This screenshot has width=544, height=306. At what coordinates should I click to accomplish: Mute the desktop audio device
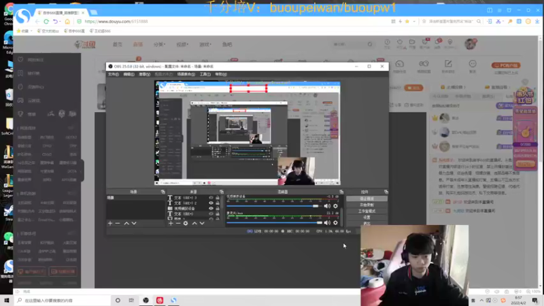click(x=327, y=206)
